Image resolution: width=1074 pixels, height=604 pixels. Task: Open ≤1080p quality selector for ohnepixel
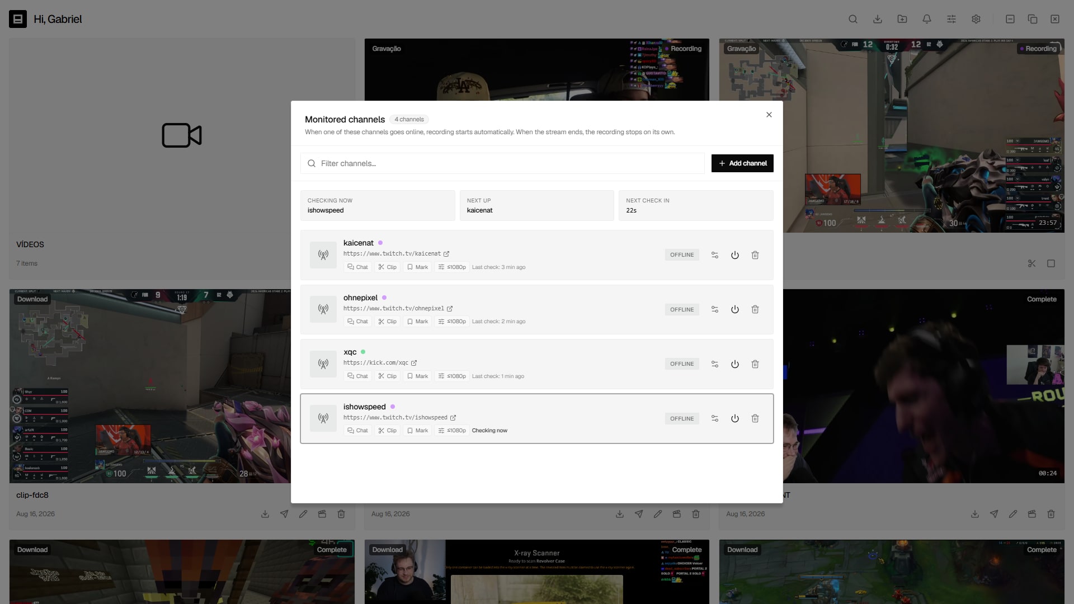point(452,322)
